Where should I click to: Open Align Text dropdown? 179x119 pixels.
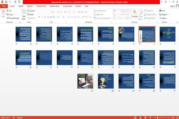point(99,15)
